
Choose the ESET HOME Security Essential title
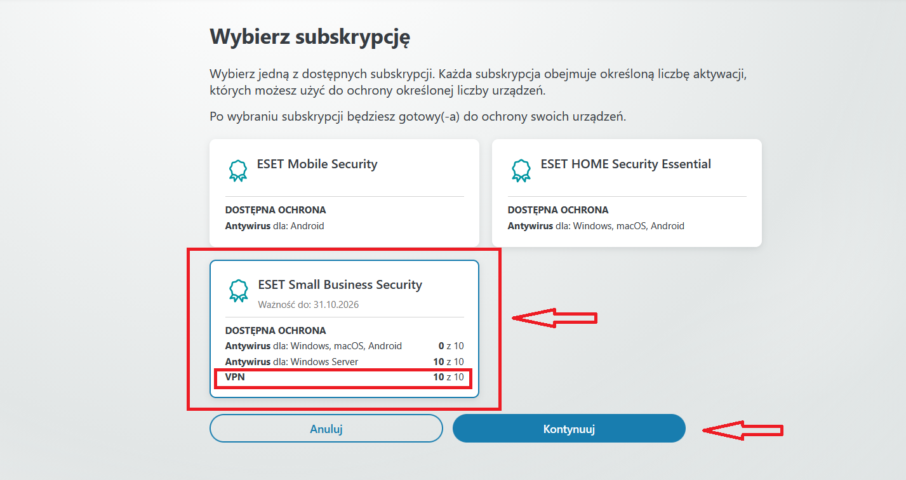pyautogui.click(x=625, y=164)
